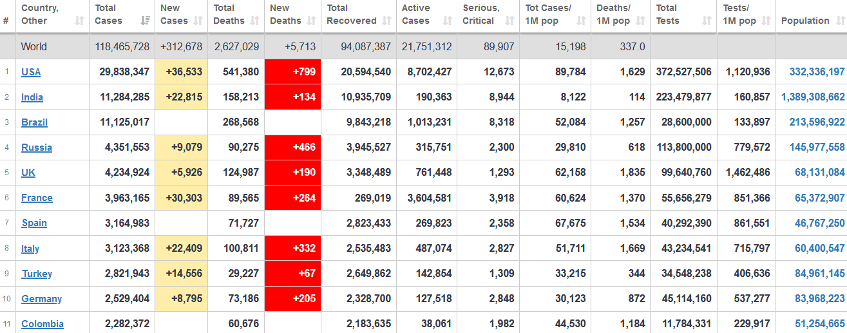Open India country link
The image size is (847, 333).
pos(32,97)
